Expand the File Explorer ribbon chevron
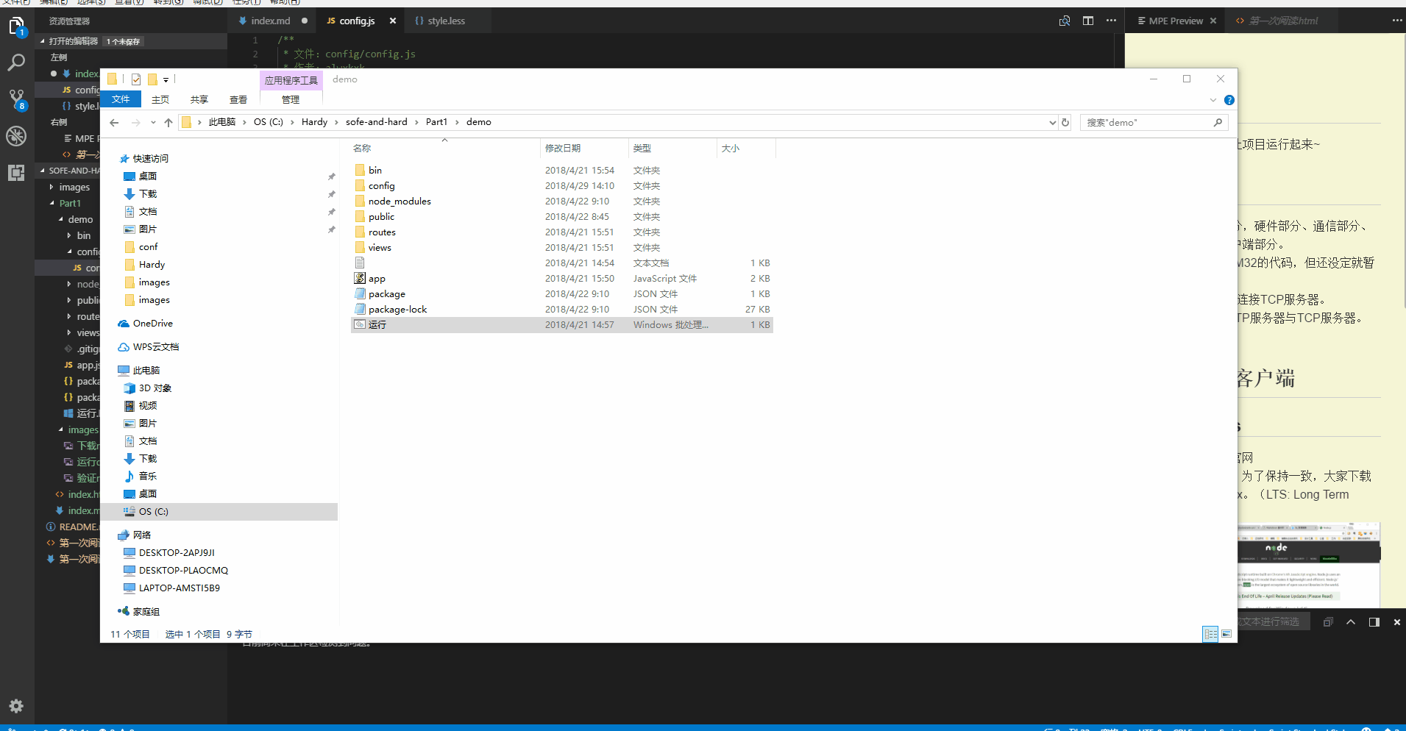1406x731 pixels. pos(1213,100)
